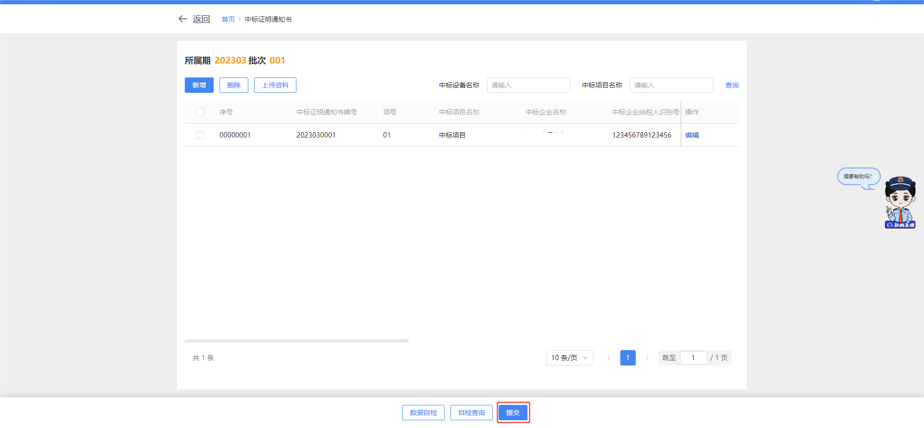Submit with the 提交 button
The height and width of the screenshot is (428, 924).
pyautogui.click(x=513, y=413)
